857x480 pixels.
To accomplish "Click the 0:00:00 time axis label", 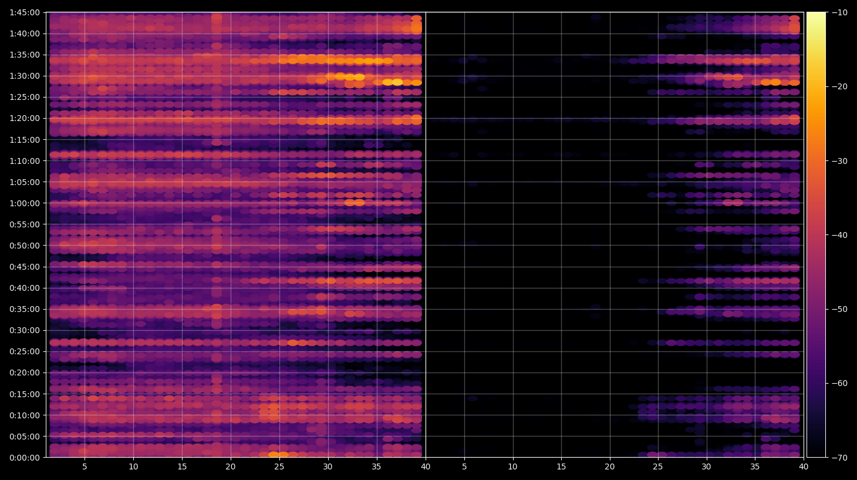I will click(x=25, y=458).
